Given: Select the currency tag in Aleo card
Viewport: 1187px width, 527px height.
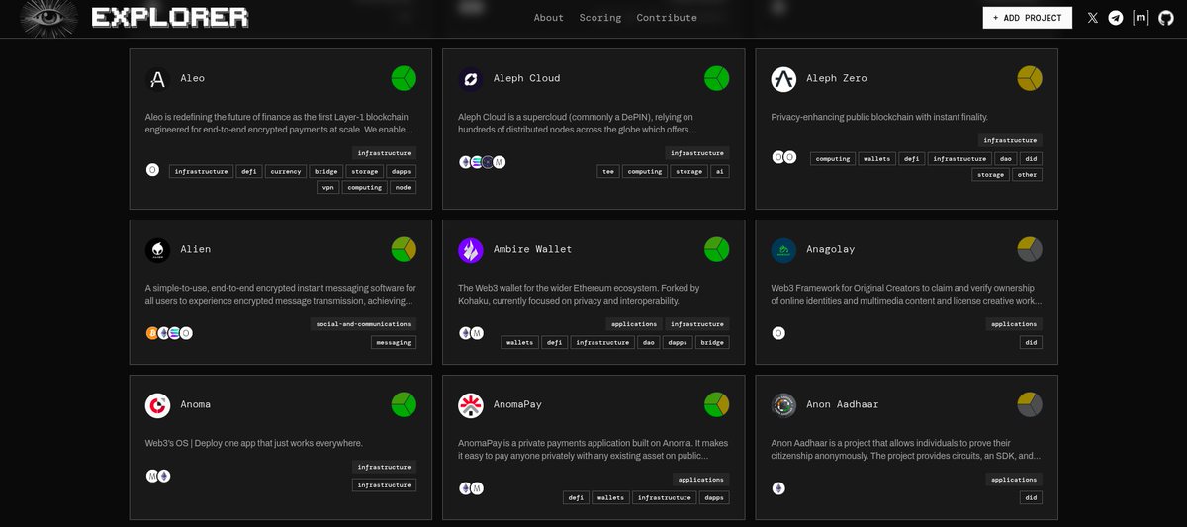Looking at the screenshot, I should pyautogui.click(x=285, y=171).
